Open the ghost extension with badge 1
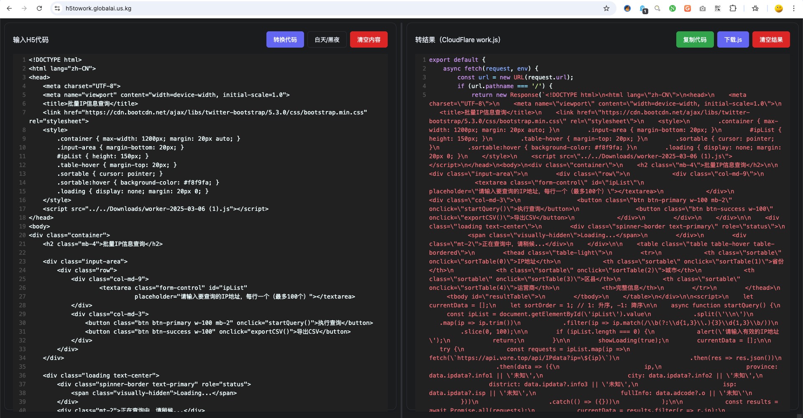Image resolution: width=803 pixels, height=418 pixels. coord(643,9)
